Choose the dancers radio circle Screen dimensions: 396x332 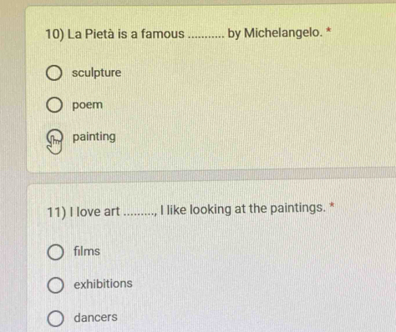(x=55, y=319)
